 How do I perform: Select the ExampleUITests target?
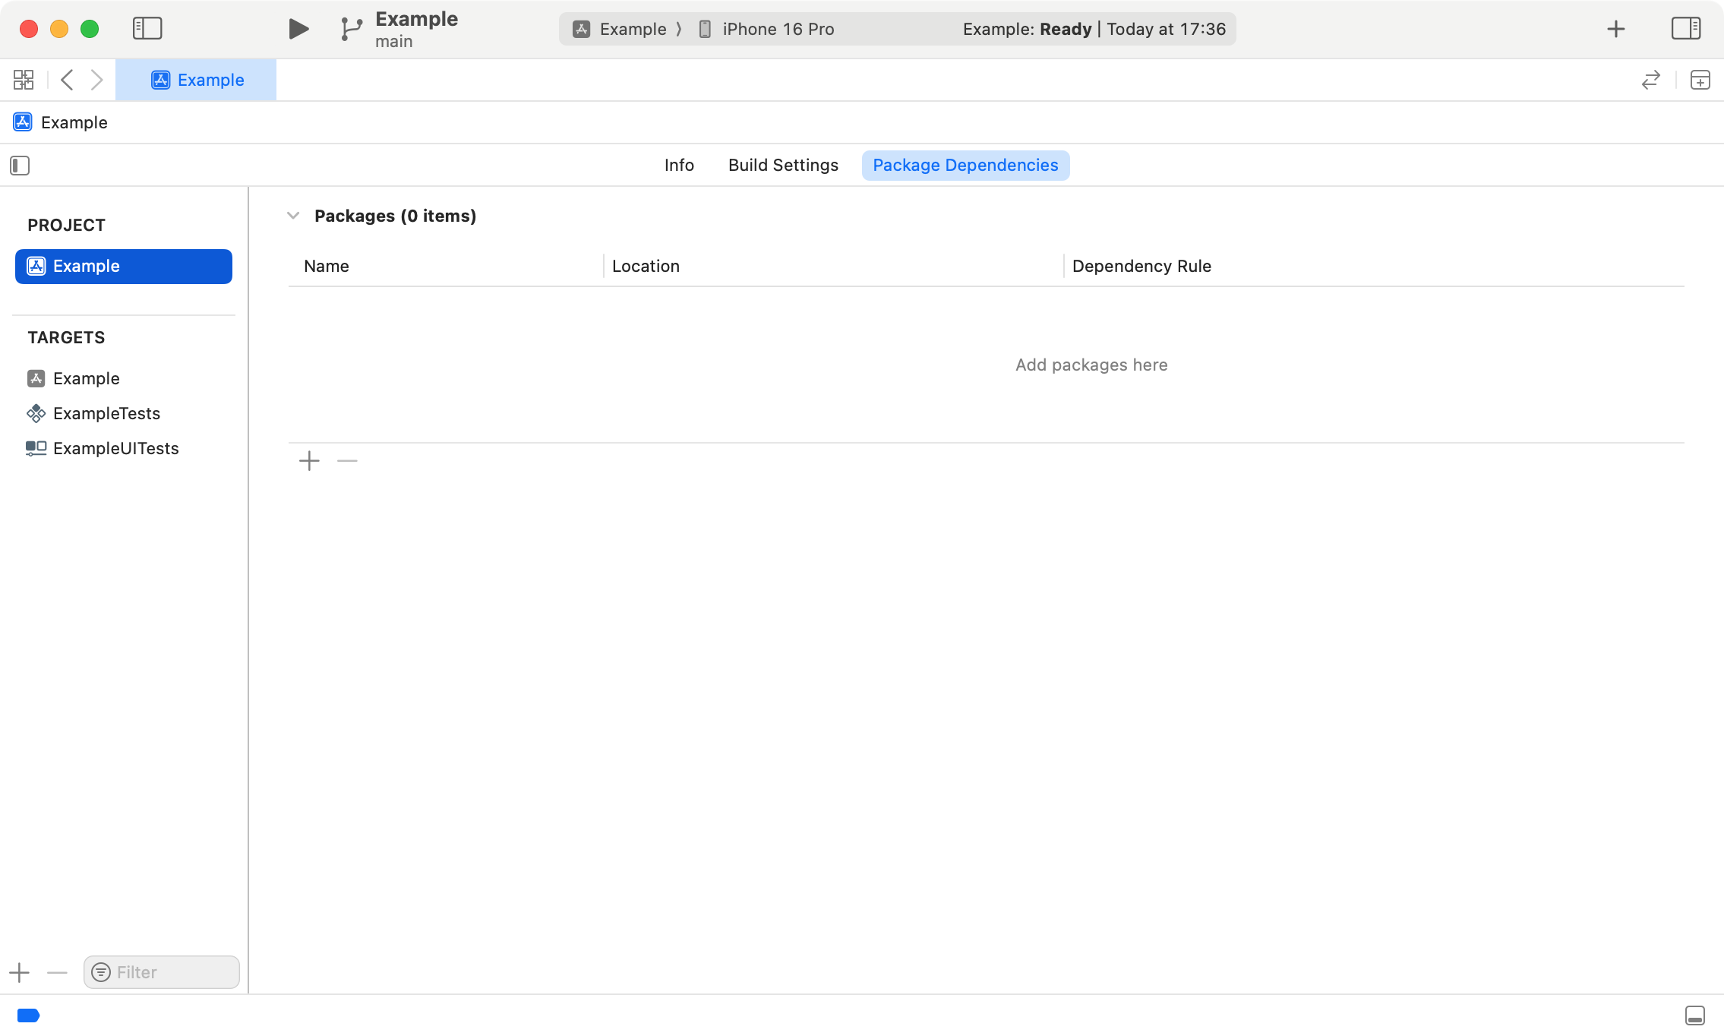coord(115,448)
